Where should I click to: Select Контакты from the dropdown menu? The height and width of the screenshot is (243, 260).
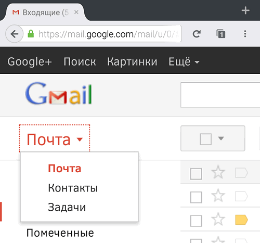pos(73,188)
